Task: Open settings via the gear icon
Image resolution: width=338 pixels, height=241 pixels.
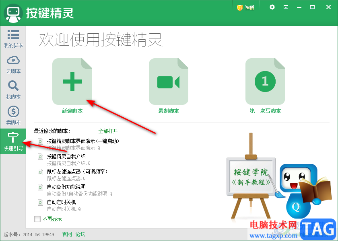Action: (272, 7)
